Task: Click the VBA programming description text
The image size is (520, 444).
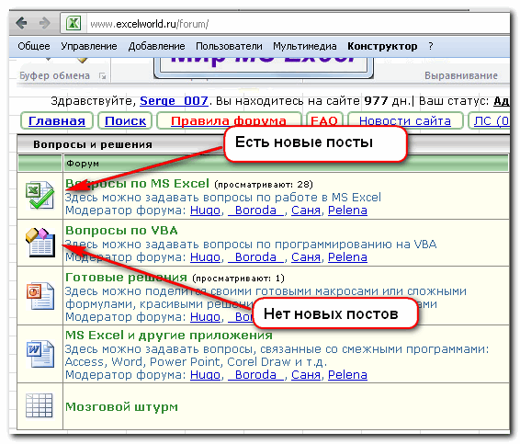Action: click(251, 245)
